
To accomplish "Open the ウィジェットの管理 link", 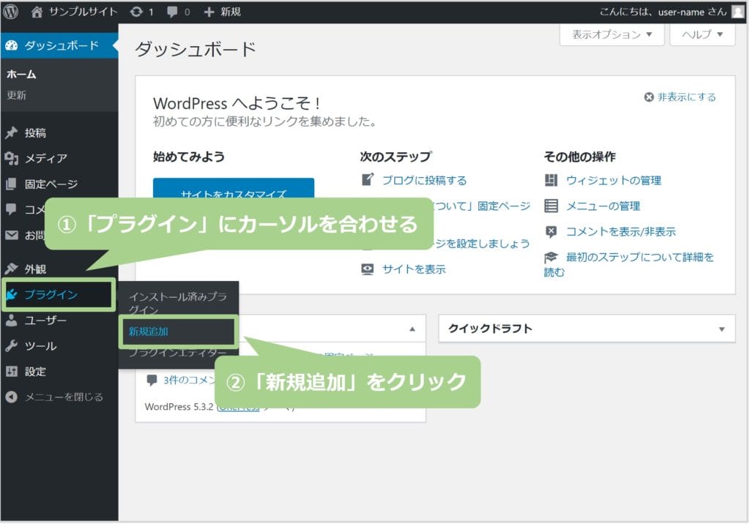I will [x=614, y=180].
